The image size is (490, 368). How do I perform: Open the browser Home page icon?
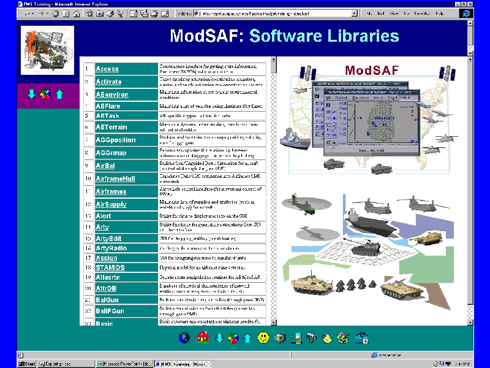76,13
